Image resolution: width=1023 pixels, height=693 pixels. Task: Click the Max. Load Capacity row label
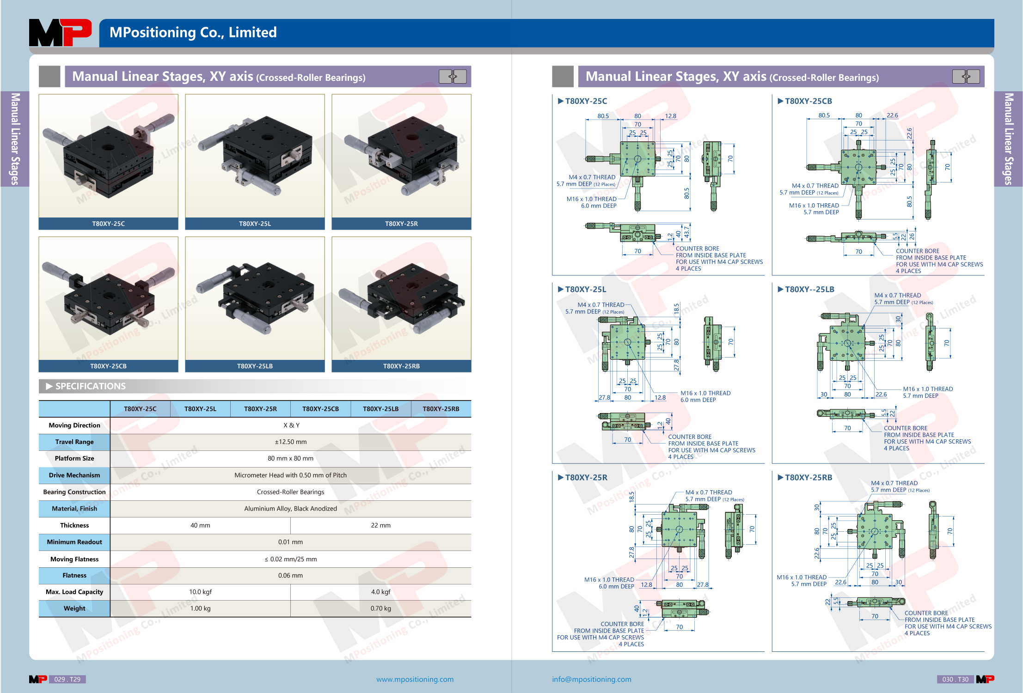[74, 592]
